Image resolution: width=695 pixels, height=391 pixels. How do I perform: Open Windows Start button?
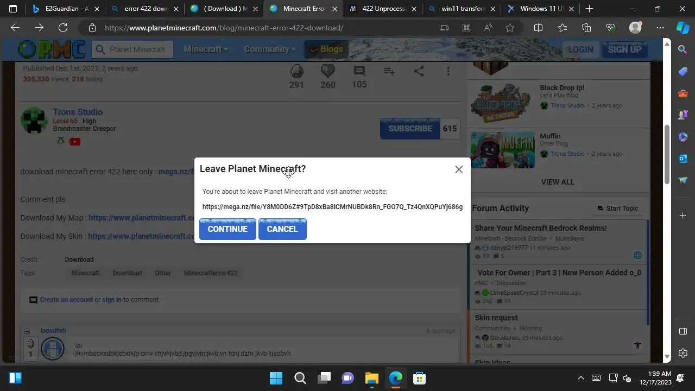(x=276, y=378)
